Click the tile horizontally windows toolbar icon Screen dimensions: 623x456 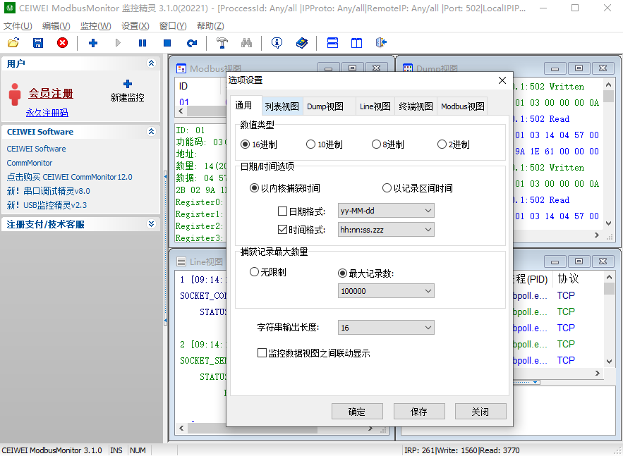click(332, 43)
